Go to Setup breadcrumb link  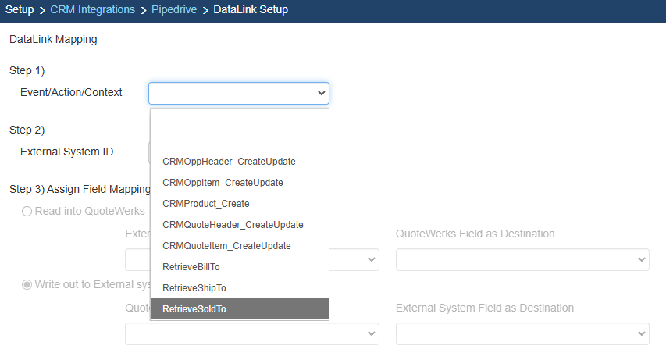[20, 10]
